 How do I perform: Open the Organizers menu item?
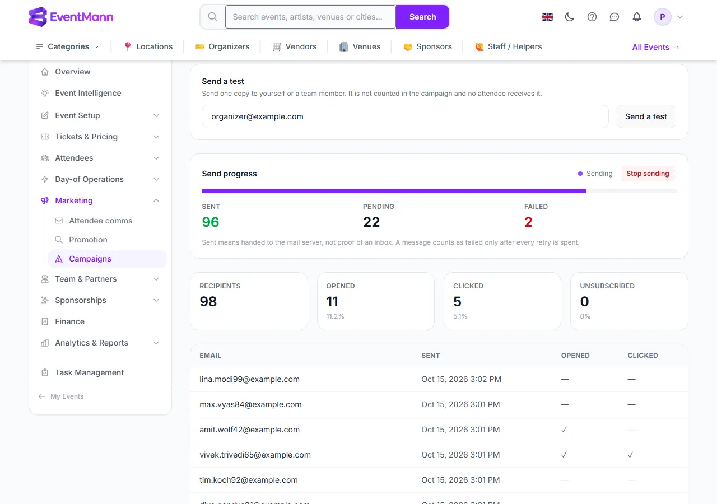coord(222,46)
